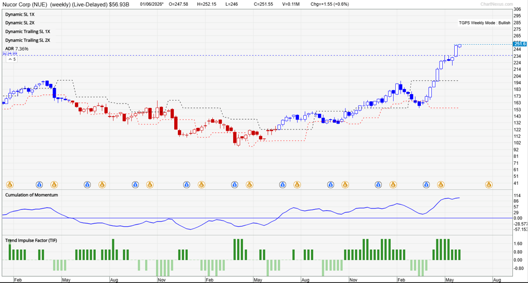Click the 01/06/2026* date in header

pos(152,4)
